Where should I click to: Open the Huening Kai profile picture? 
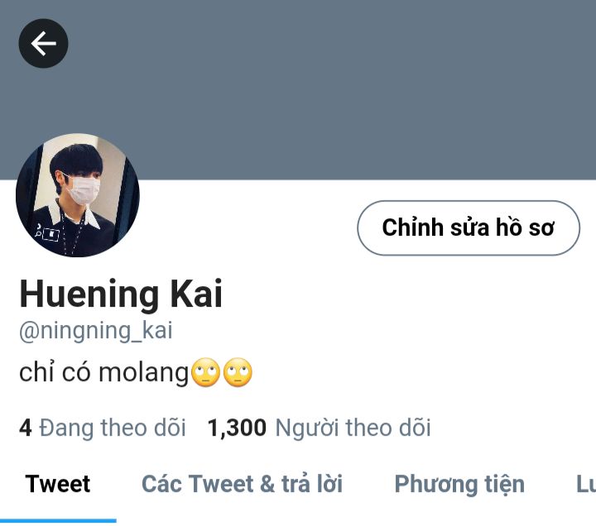point(78,195)
